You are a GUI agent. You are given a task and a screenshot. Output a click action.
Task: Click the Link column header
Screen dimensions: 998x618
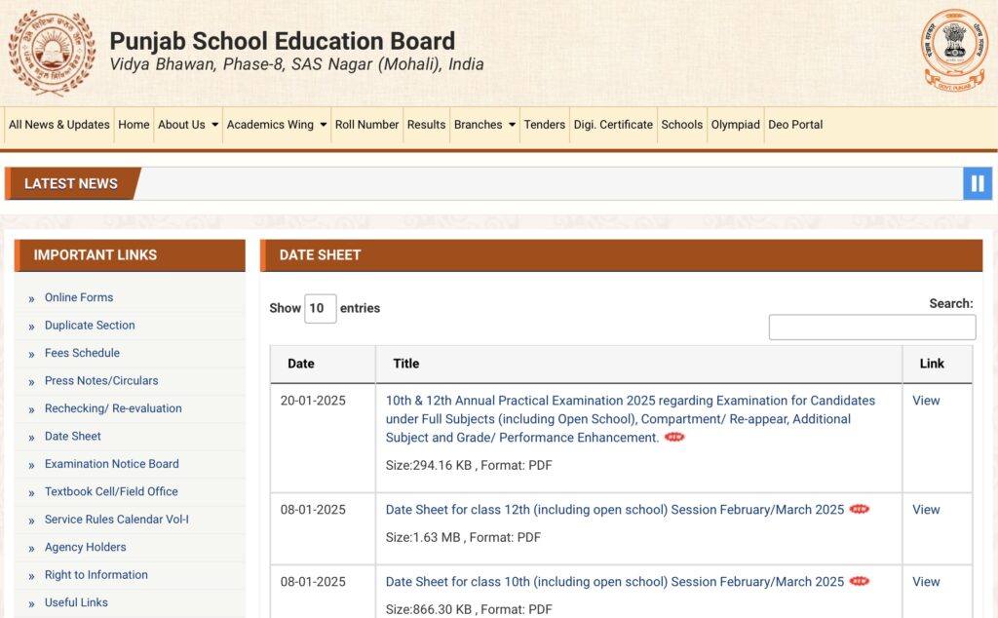pyautogui.click(x=938, y=364)
